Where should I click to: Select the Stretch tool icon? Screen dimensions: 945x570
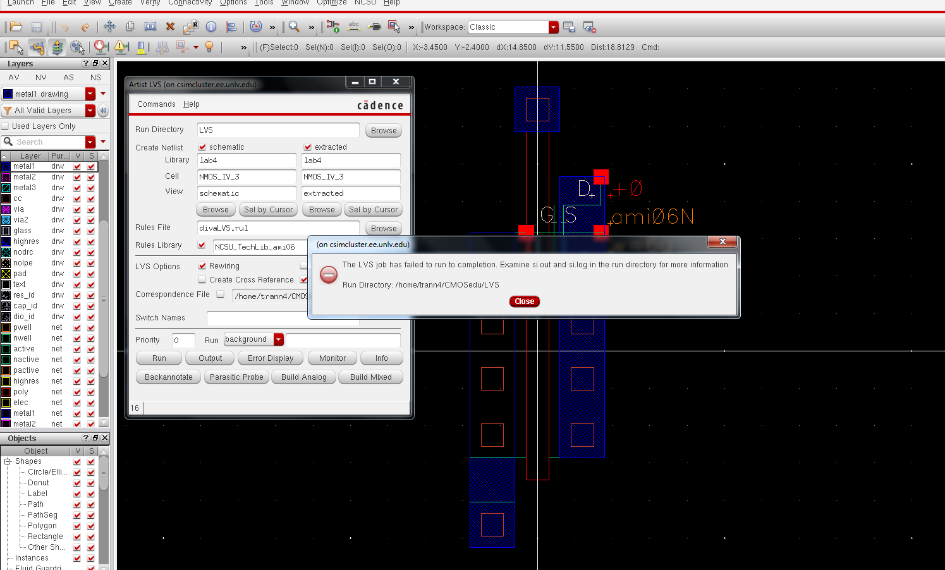(x=150, y=27)
